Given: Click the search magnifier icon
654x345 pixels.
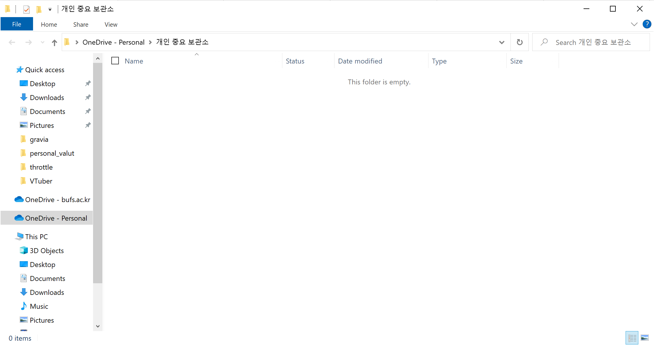Looking at the screenshot, I should pyautogui.click(x=544, y=42).
